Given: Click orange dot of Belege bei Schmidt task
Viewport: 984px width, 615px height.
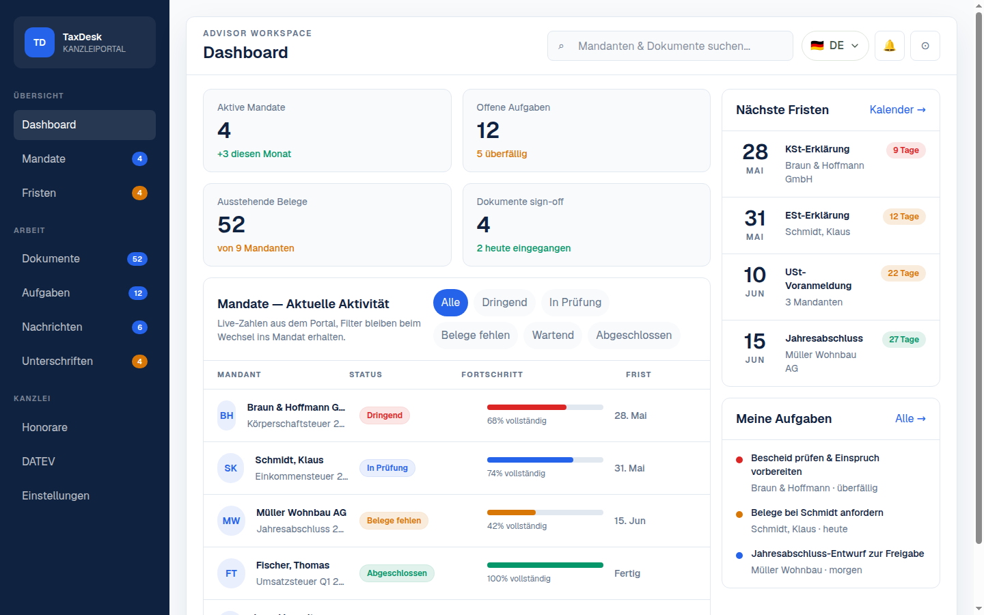Looking at the screenshot, I should pyautogui.click(x=739, y=515).
